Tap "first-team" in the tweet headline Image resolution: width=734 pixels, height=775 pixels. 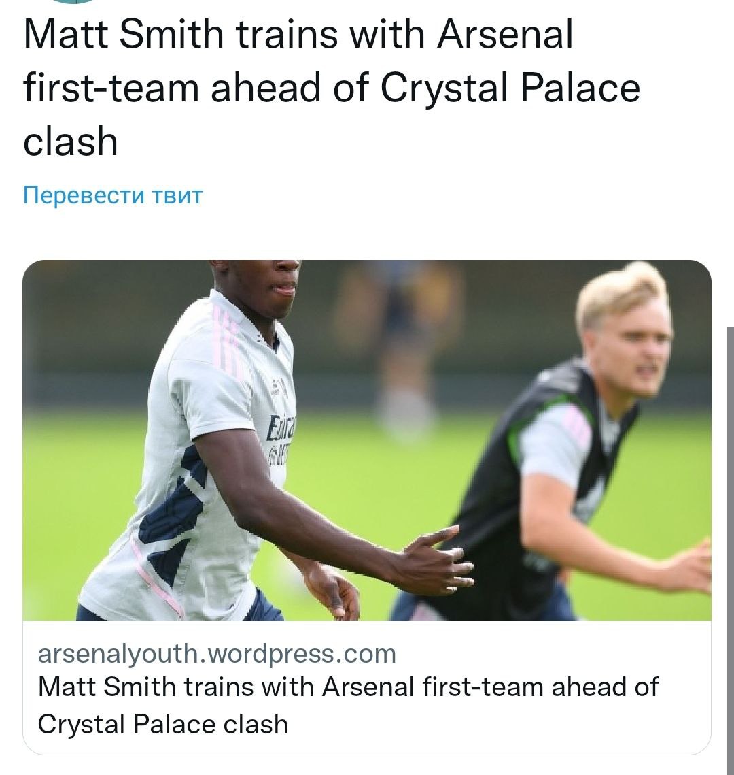(x=111, y=88)
